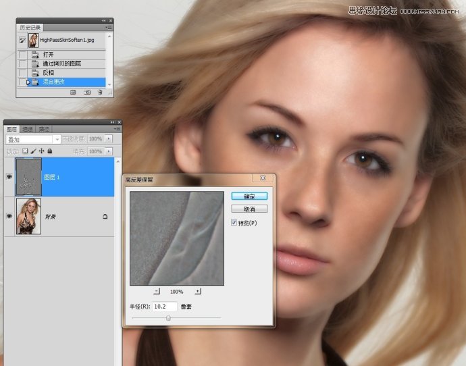This screenshot has width=466, height=366.
Task: Select the 通过拷贝的图层 history step
Action: (61, 63)
